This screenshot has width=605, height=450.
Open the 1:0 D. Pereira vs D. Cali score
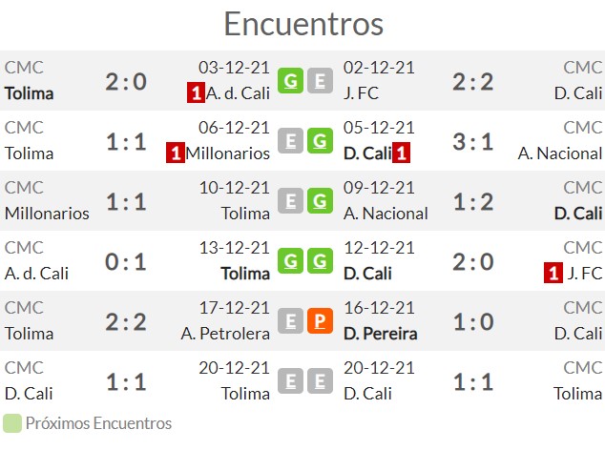pyautogui.click(x=473, y=322)
